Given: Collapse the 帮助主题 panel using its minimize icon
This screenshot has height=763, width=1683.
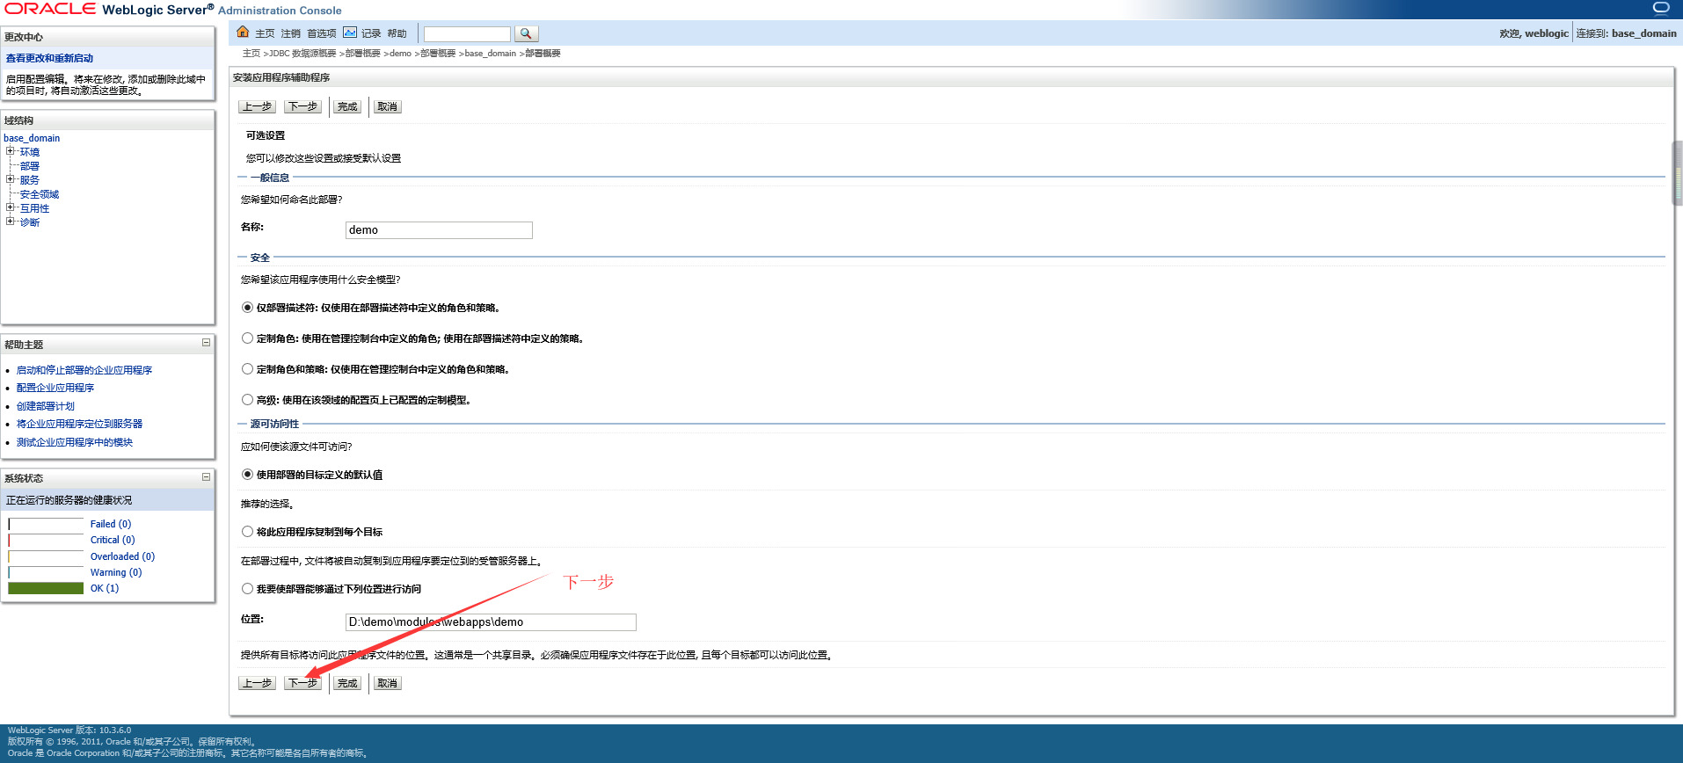Looking at the screenshot, I should click(206, 343).
